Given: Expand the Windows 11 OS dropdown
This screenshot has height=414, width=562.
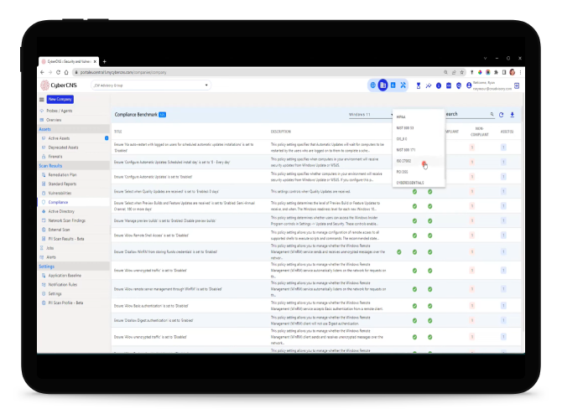Looking at the screenshot, I should point(370,114).
